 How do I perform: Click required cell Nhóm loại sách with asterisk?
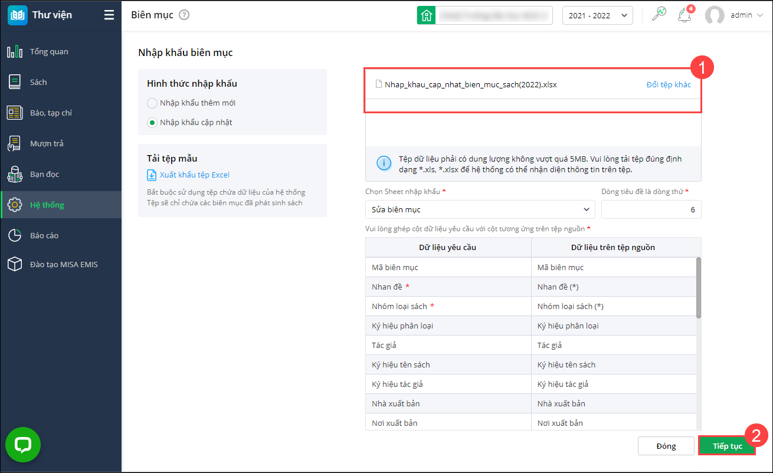[x=448, y=306]
